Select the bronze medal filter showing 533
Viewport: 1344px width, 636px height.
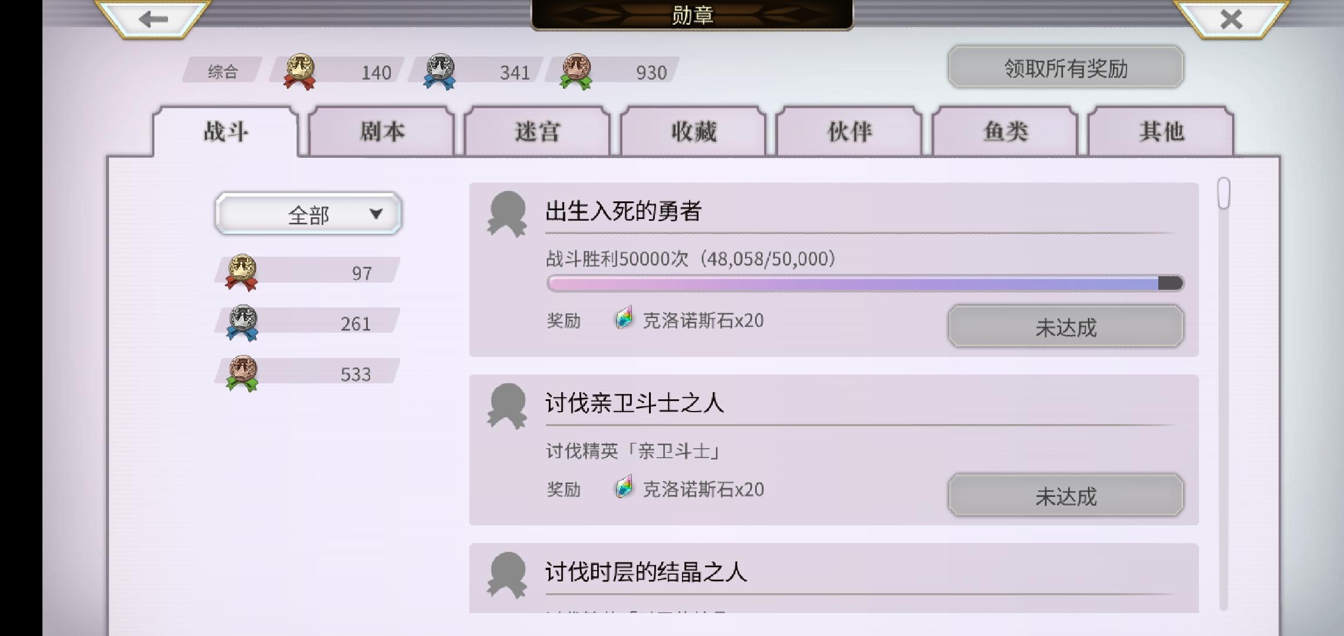[307, 373]
